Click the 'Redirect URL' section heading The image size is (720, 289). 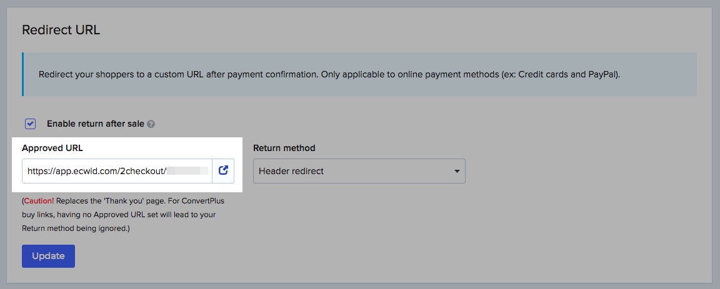click(x=61, y=30)
